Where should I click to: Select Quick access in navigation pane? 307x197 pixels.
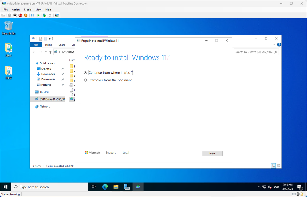47,63
